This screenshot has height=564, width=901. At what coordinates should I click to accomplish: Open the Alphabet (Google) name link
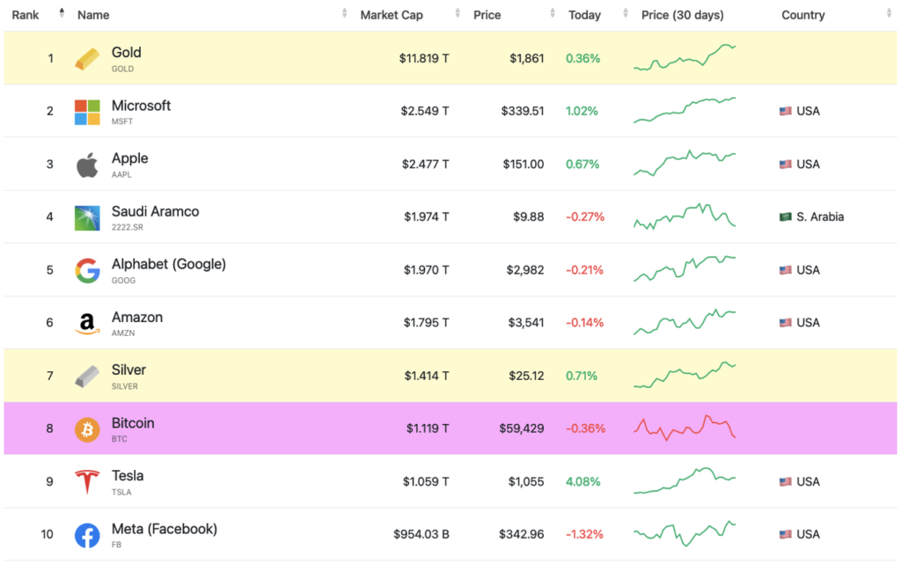click(x=168, y=264)
